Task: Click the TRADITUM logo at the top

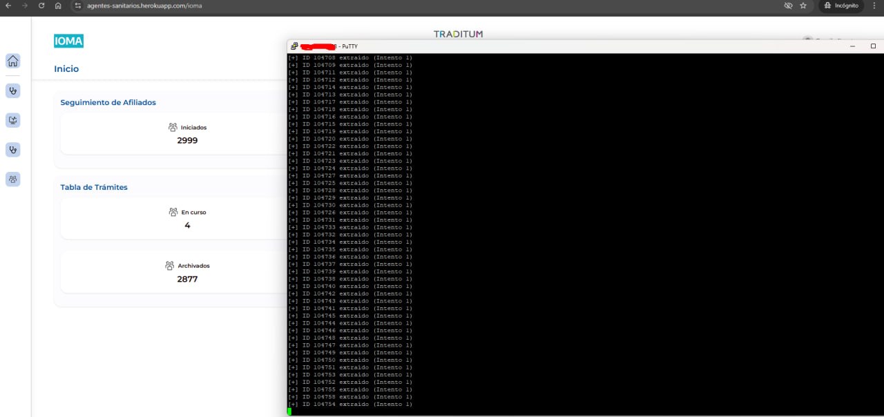Action: coord(459,34)
